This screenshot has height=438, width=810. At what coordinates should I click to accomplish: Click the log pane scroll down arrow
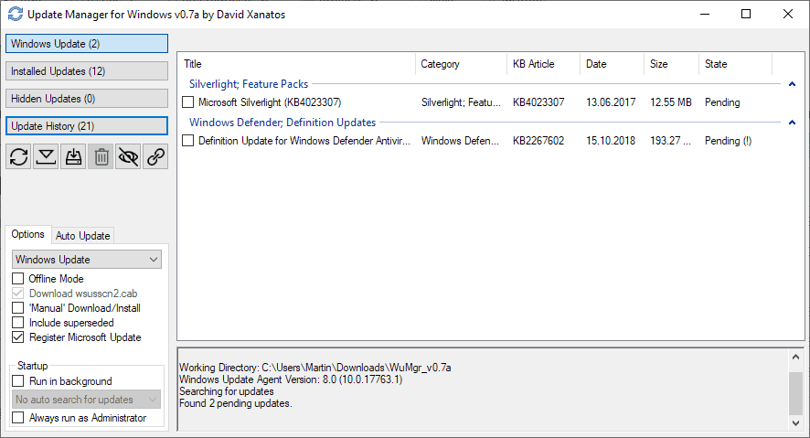[795, 423]
